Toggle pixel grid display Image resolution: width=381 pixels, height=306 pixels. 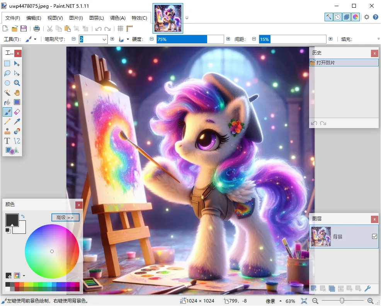click(x=120, y=29)
